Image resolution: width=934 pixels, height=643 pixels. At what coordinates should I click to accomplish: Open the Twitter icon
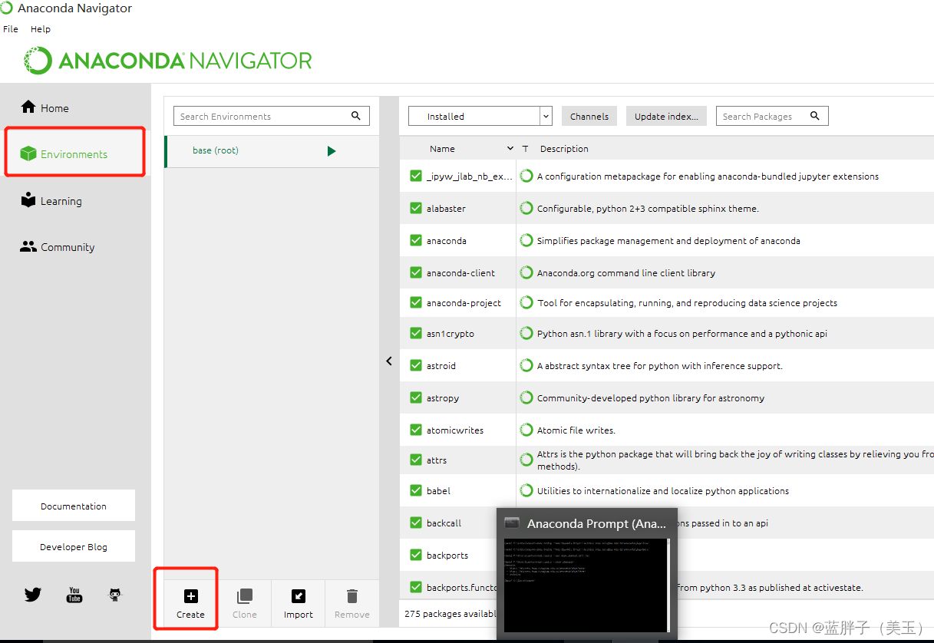click(x=32, y=594)
